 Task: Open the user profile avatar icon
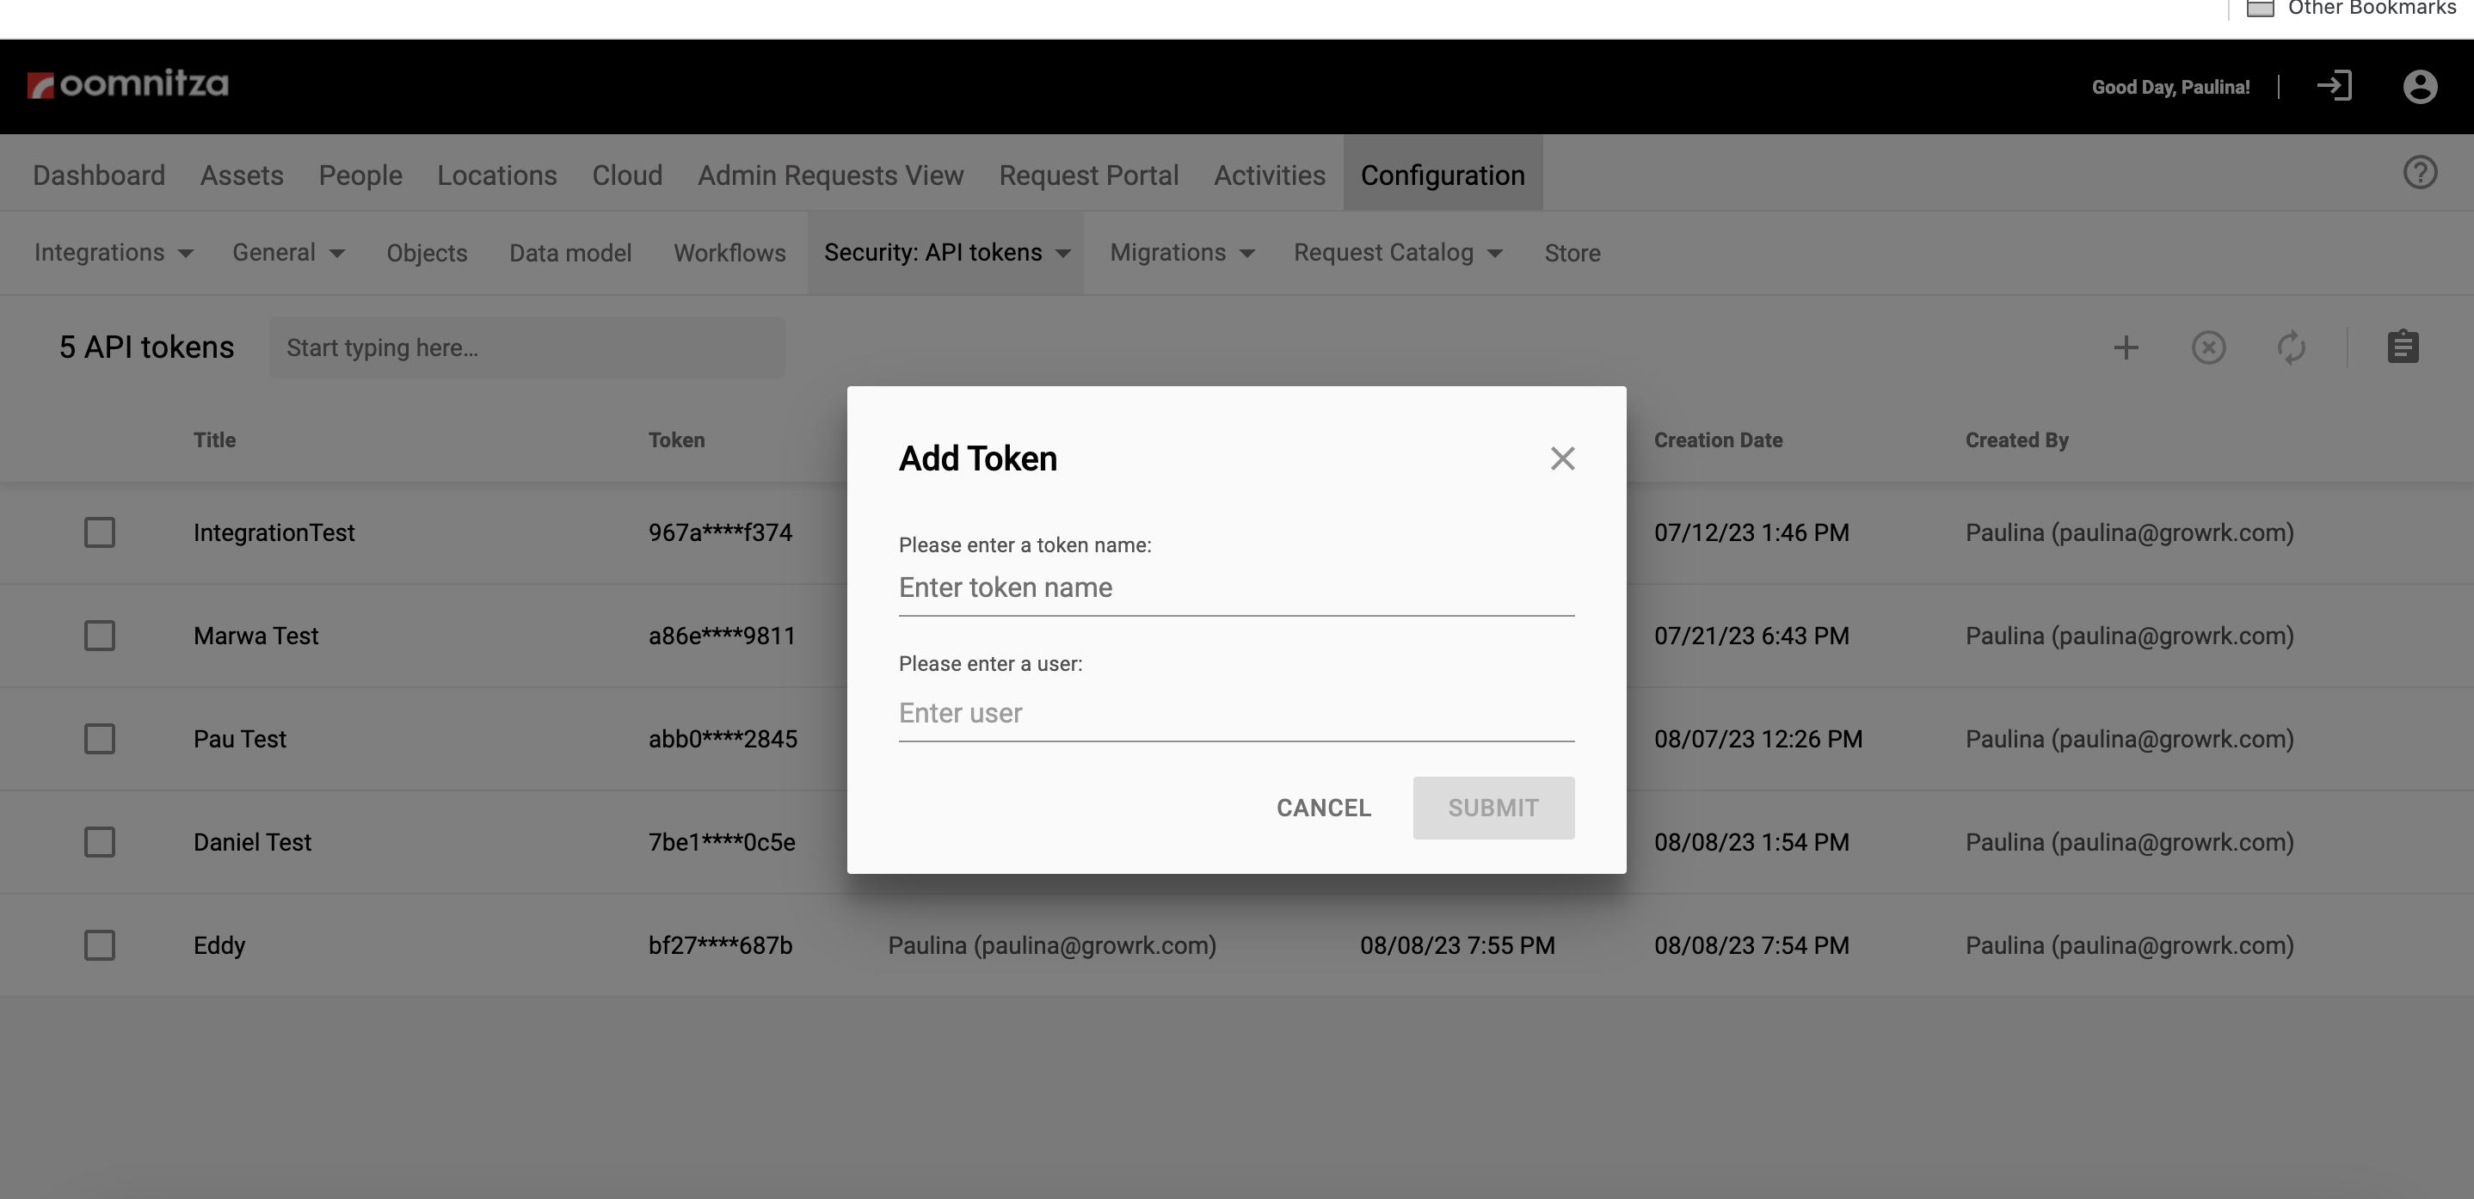[x=2419, y=86]
